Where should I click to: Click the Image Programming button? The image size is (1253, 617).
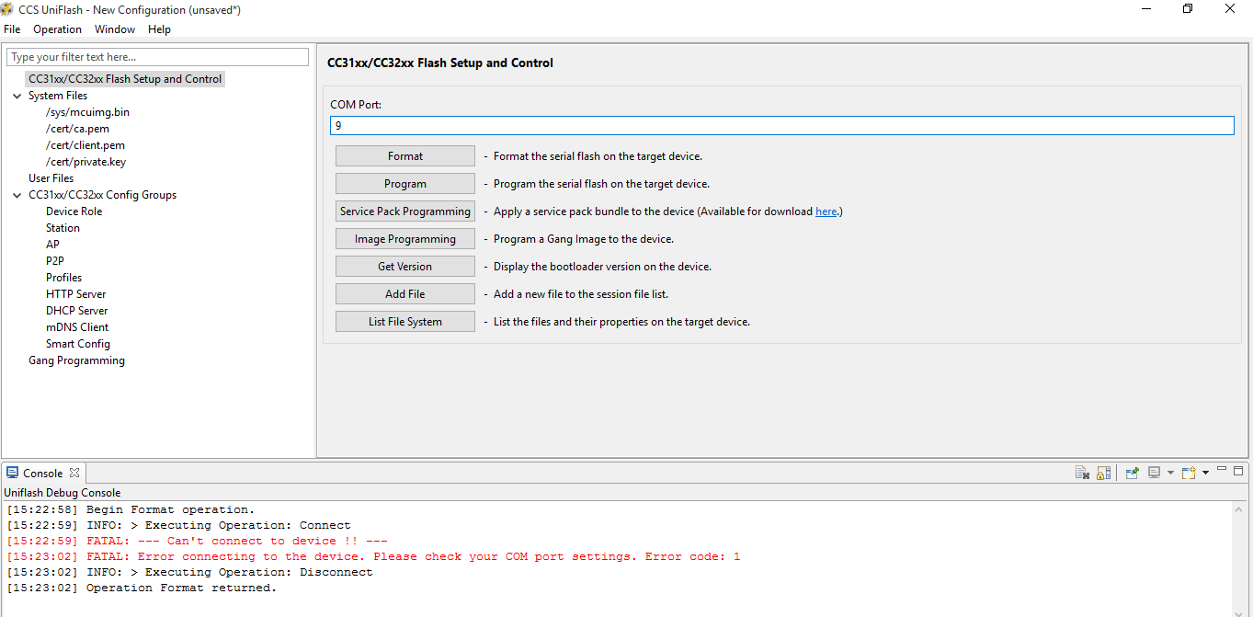405,239
